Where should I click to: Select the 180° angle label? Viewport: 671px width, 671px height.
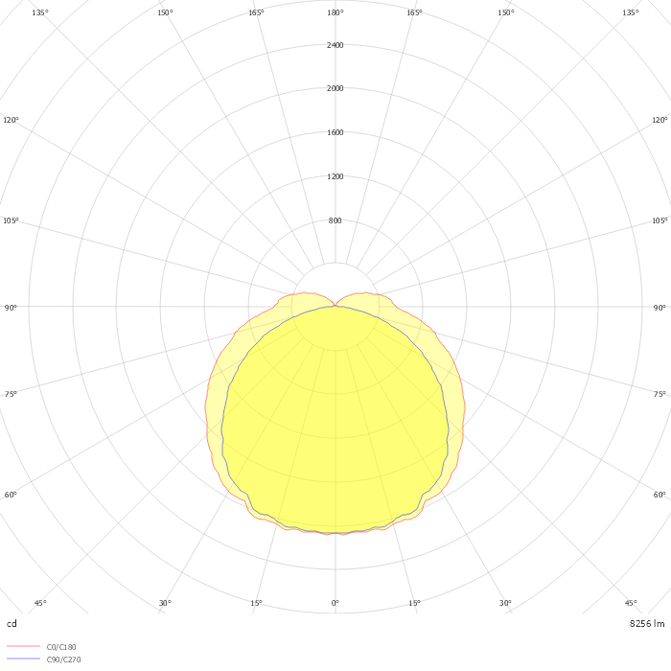tap(335, 12)
